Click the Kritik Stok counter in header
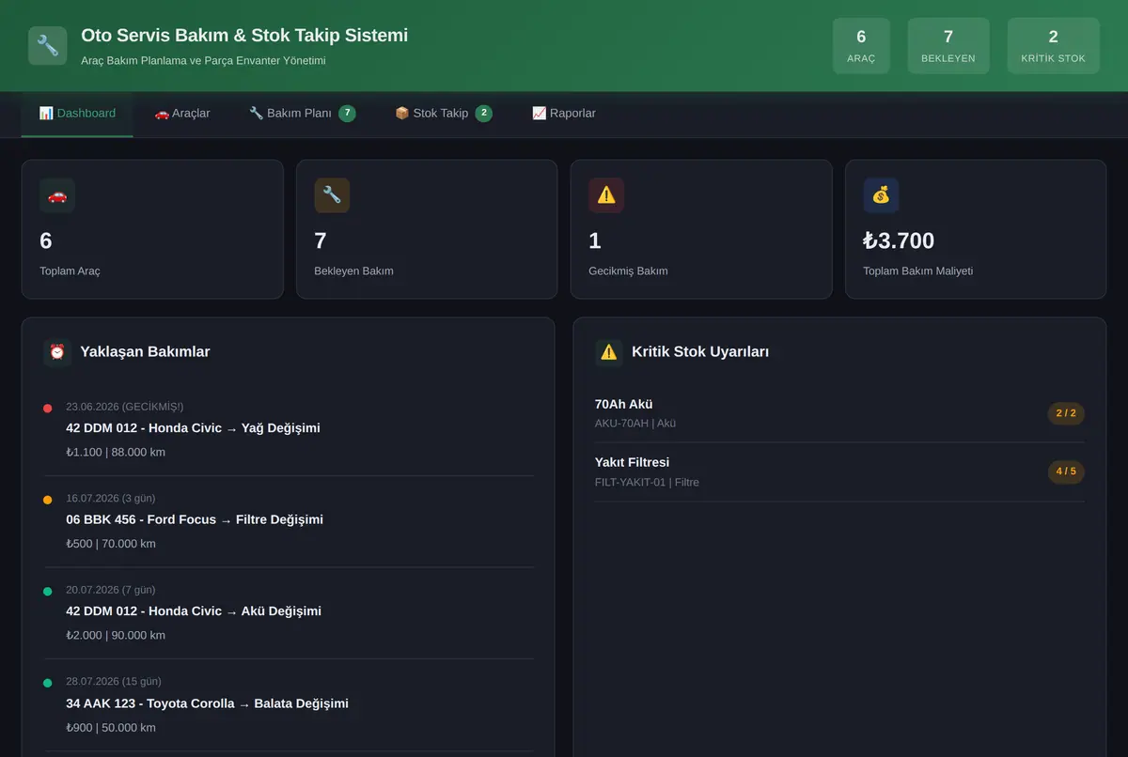This screenshot has height=757, width=1128. 1053,45
